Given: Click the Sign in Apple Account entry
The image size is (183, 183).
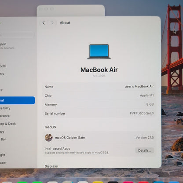Looking at the screenshot, I should (x=7, y=46).
